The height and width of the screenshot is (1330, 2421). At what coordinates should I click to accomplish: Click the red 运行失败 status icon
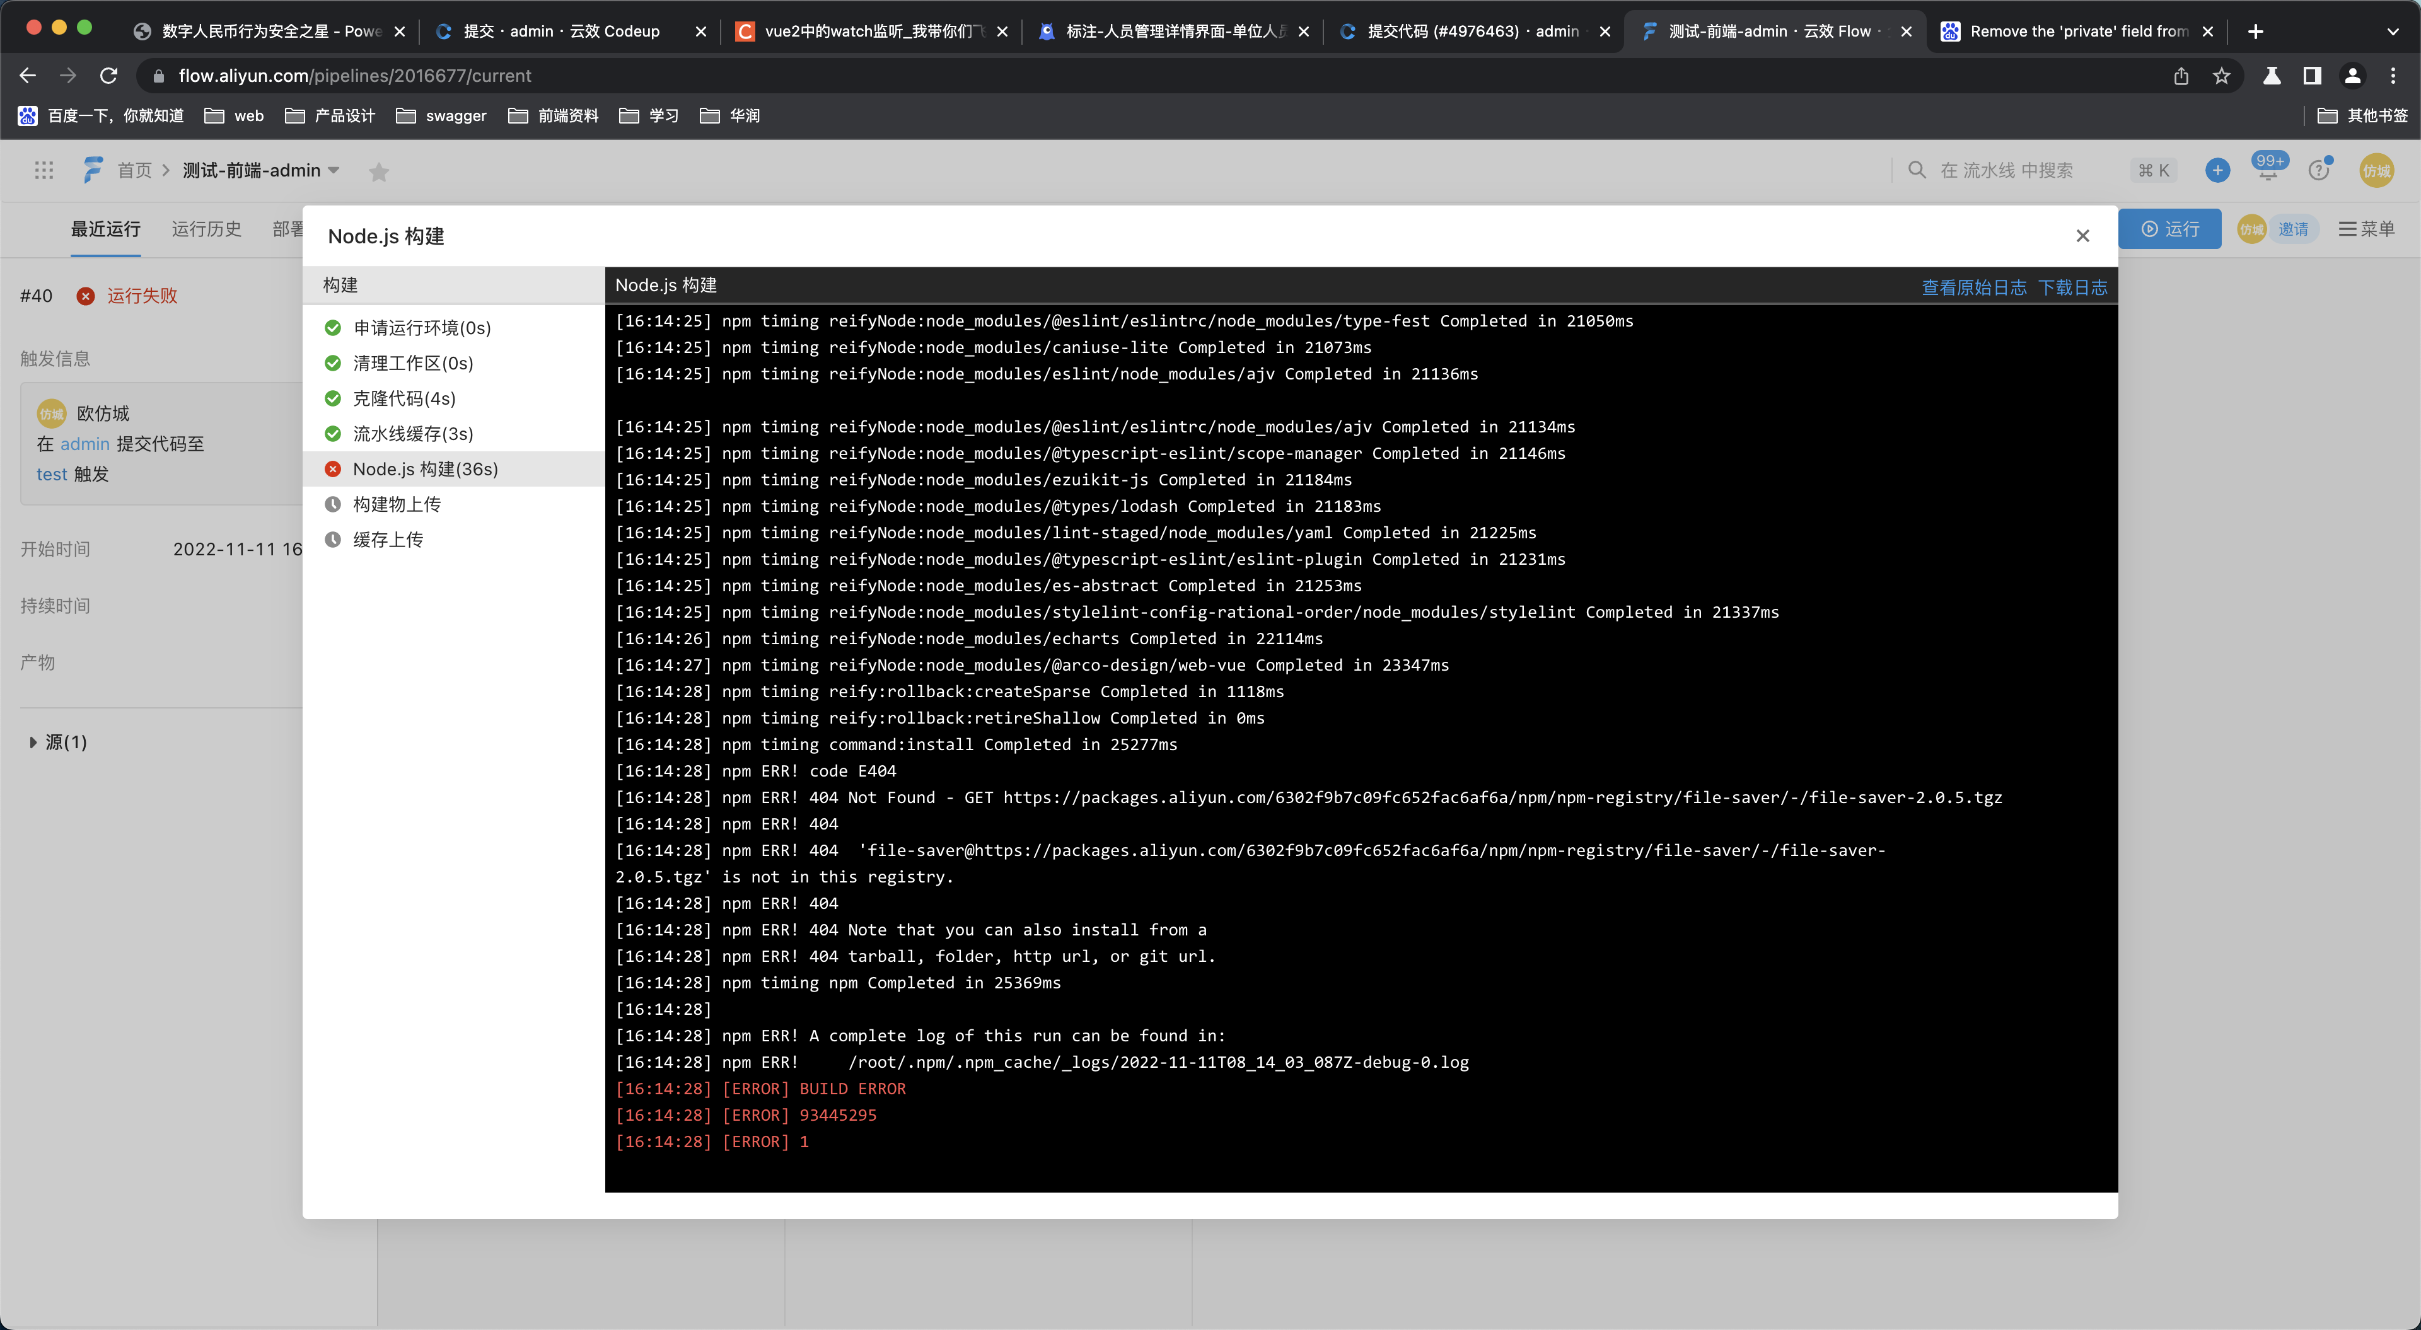pos(86,296)
